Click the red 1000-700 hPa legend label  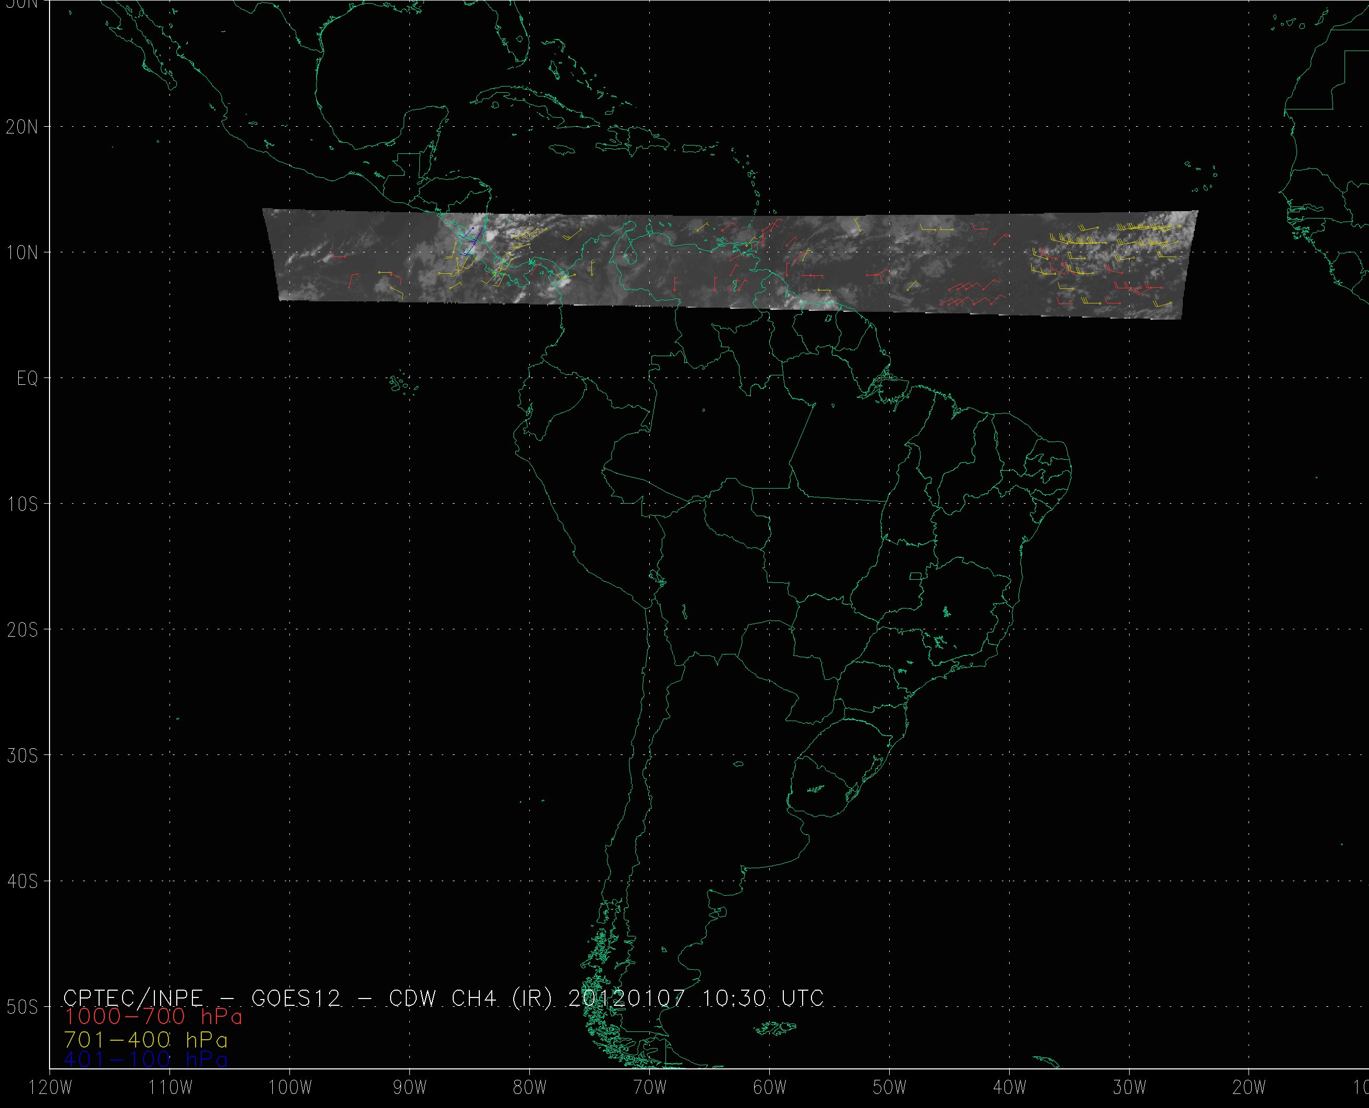pyautogui.click(x=153, y=1017)
